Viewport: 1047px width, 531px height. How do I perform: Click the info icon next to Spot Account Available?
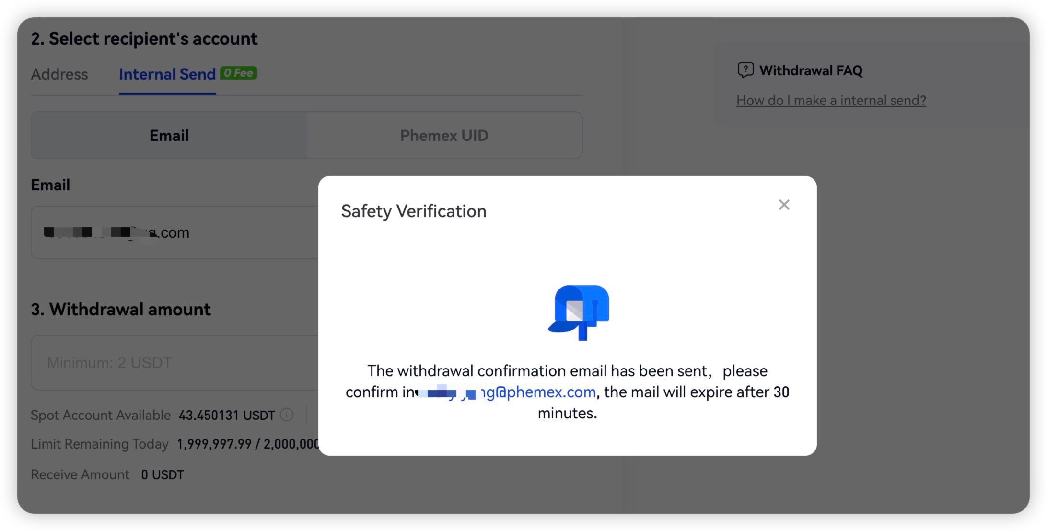286,415
